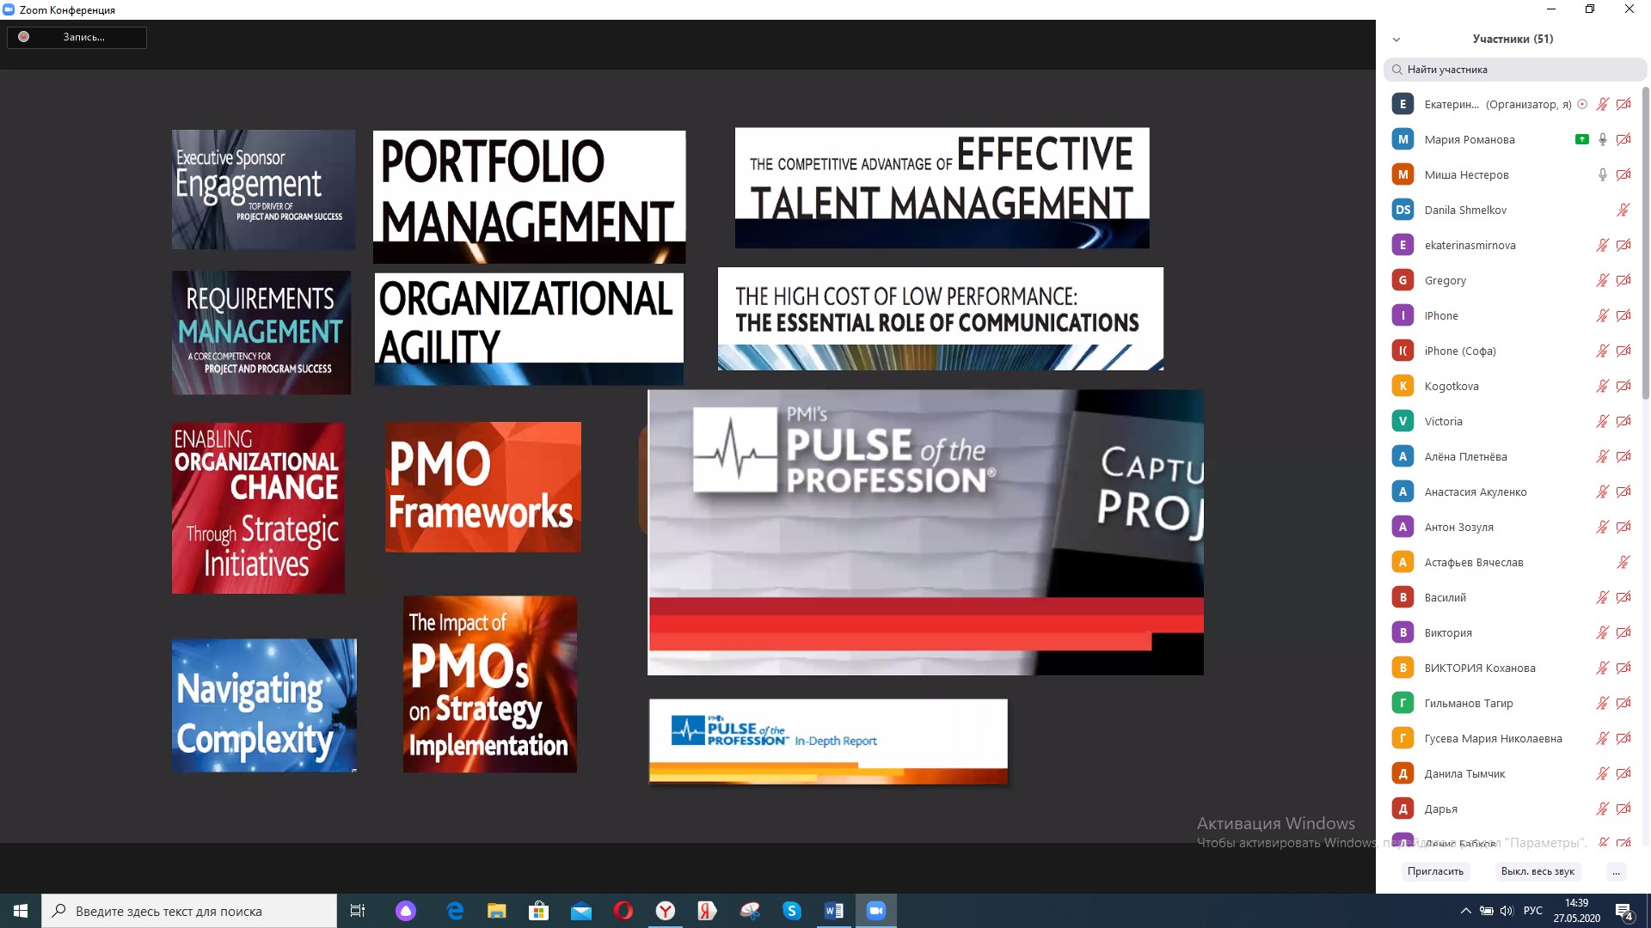Open File Explorer from taskbar

click(497, 911)
